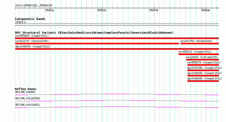This screenshot has height=122, width=226.
Task: Open variant esv29418 (Conrad2009) label
Action: coord(202,57)
